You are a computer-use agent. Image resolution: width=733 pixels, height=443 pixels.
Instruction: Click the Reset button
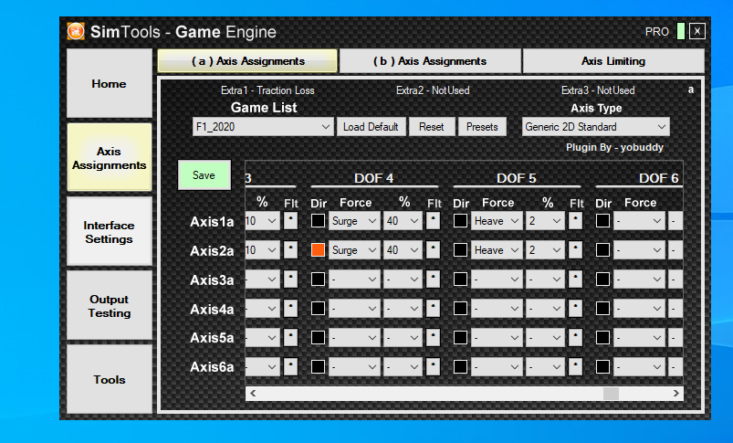click(x=432, y=127)
